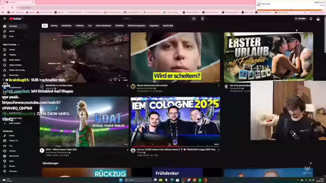Image resolution: width=326 pixels, height=183 pixels.
Task: Open the notifications bell
Action: point(311,19)
